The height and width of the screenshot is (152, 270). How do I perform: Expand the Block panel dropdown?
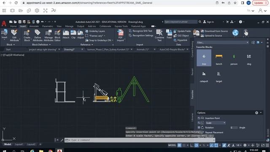11,45
